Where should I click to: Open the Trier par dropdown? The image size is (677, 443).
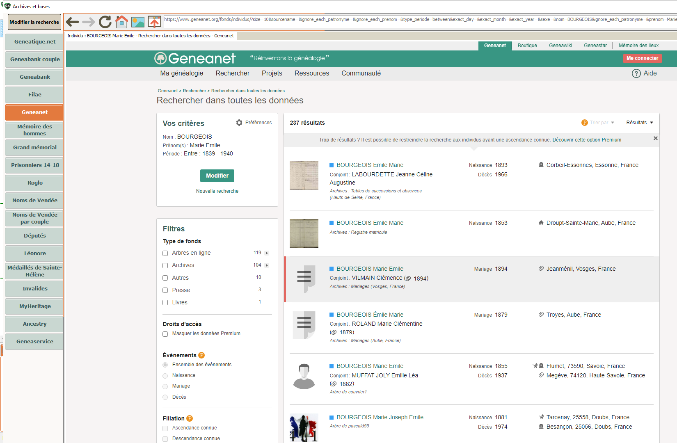click(x=602, y=123)
